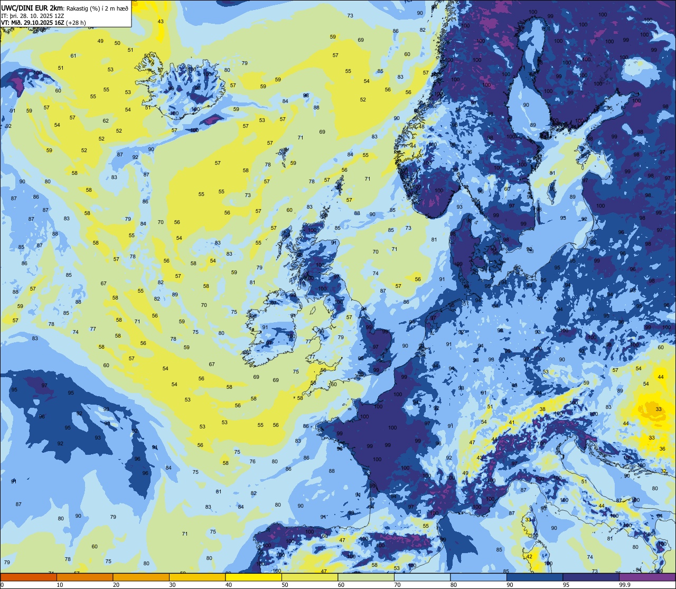Click the humidity value '36' on the map
676x589 pixels.
point(662,448)
